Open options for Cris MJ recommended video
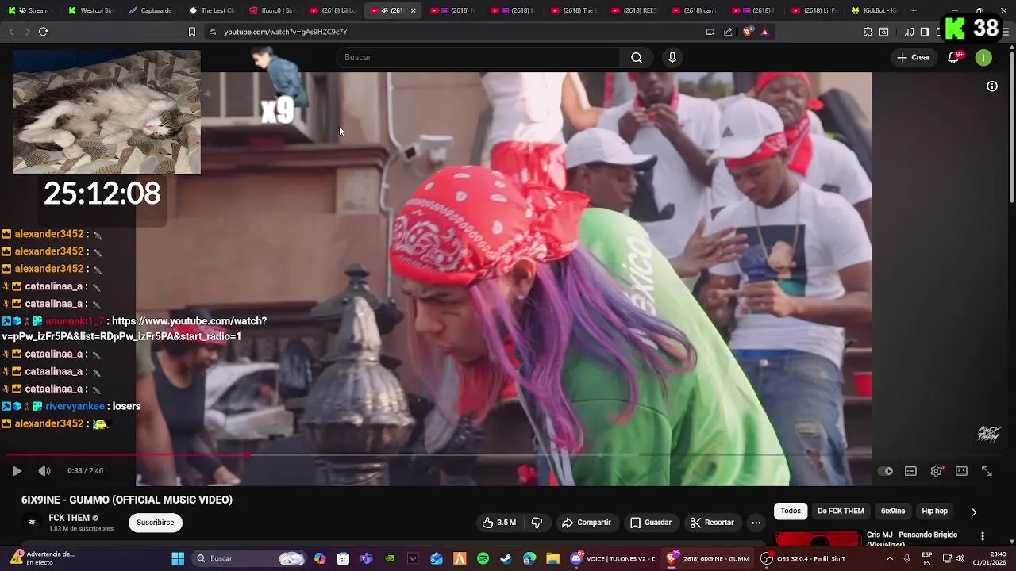 983,537
